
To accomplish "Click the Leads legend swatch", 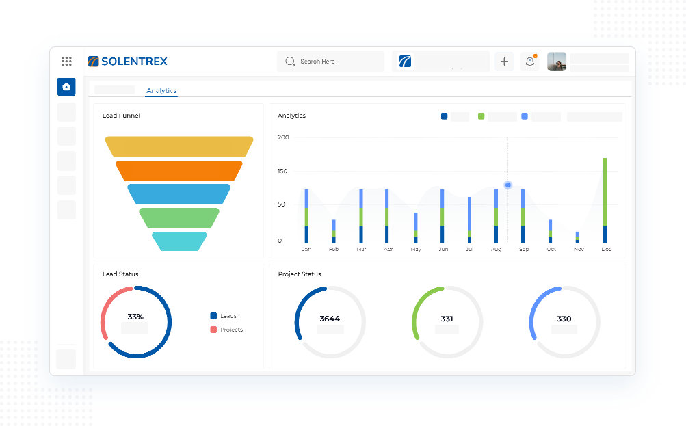I will (x=213, y=316).
